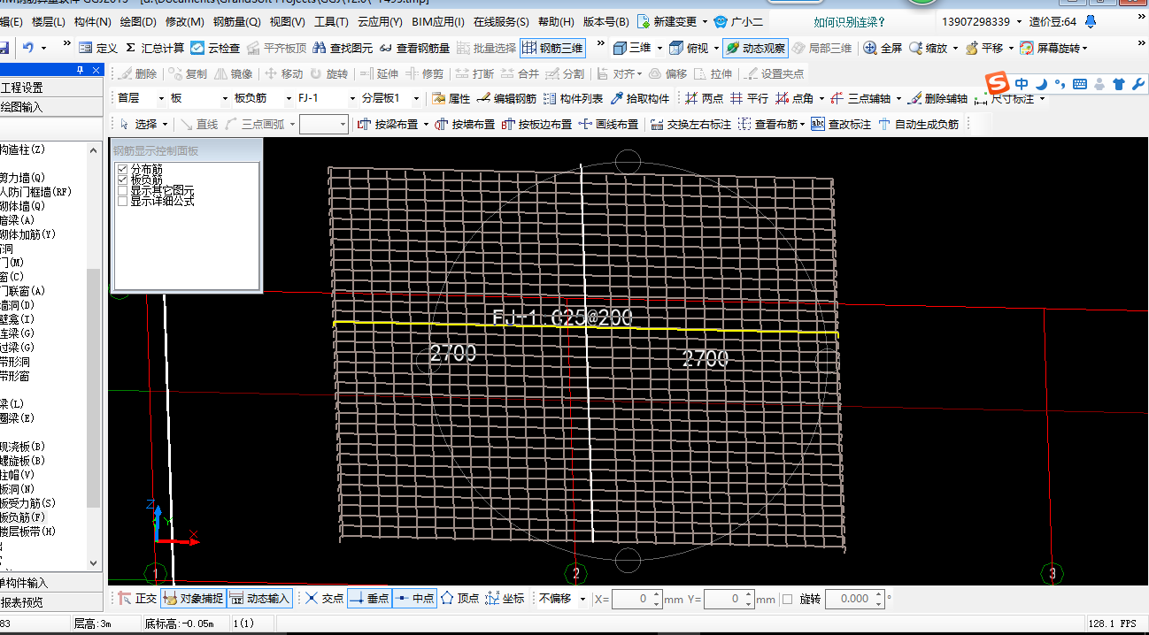Expand 尺寸标注 dropdown arrow

(x=1042, y=98)
